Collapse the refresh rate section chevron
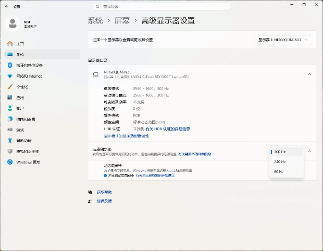The height and width of the screenshot is (251, 323). (x=309, y=152)
